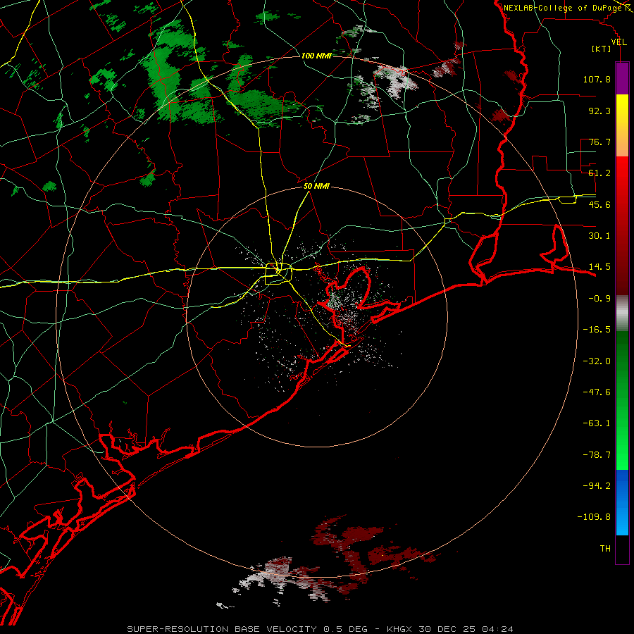Click the 14.5 legend value
Viewport: 634px width, 634px height.
tap(599, 267)
